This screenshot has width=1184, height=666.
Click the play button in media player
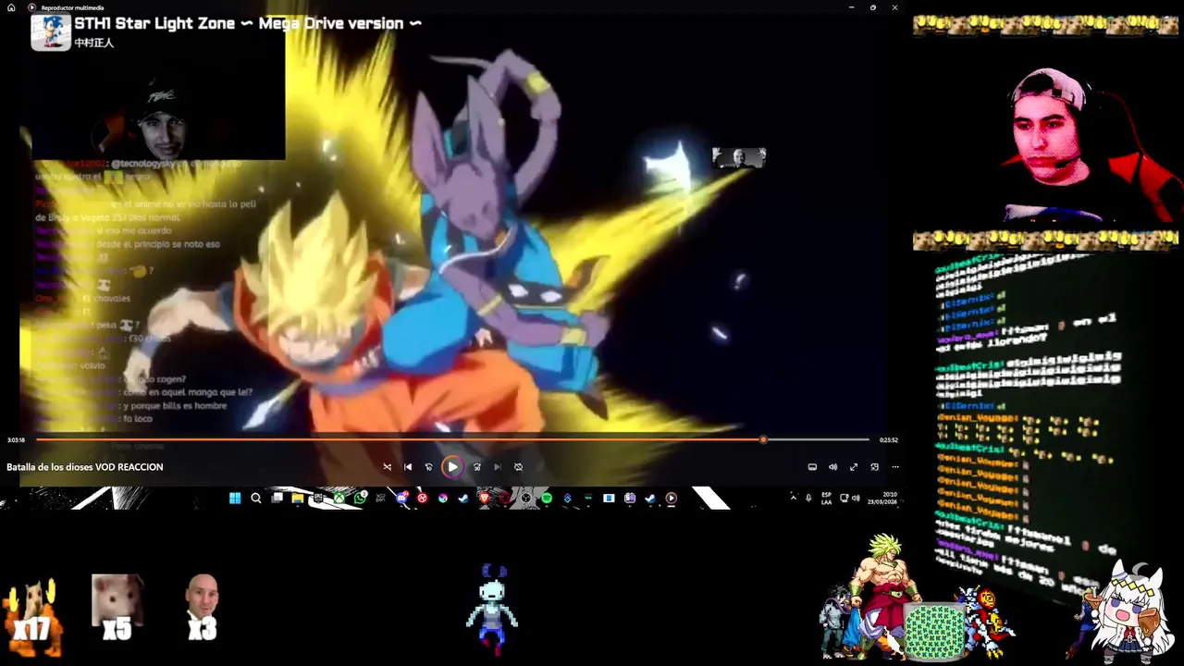coord(452,467)
